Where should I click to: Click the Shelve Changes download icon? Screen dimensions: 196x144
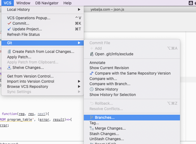tap(9, 68)
